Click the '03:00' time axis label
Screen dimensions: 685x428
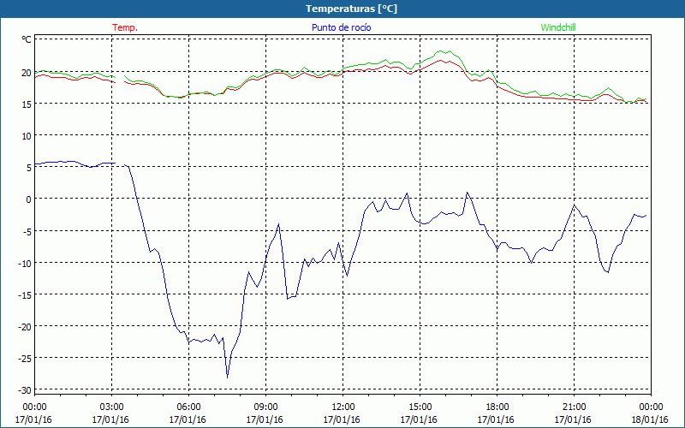tap(111, 407)
